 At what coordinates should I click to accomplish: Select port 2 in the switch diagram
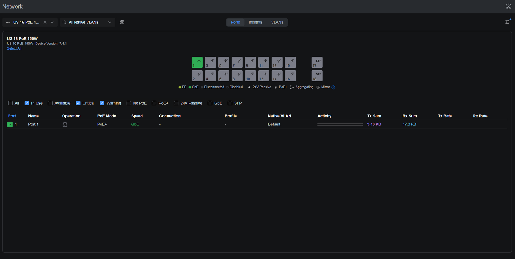[x=197, y=76]
